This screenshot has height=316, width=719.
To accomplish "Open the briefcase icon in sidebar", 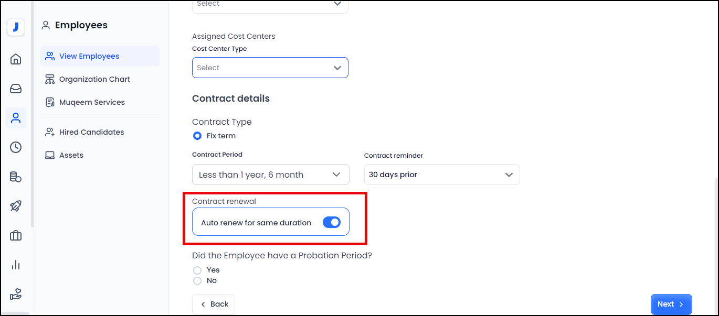I will tap(16, 235).
